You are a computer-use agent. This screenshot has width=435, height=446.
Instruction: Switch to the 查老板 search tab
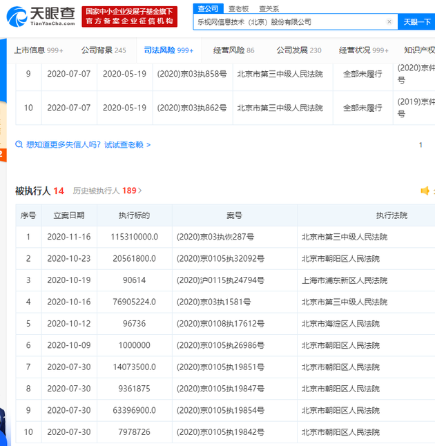(x=238, y=9)
